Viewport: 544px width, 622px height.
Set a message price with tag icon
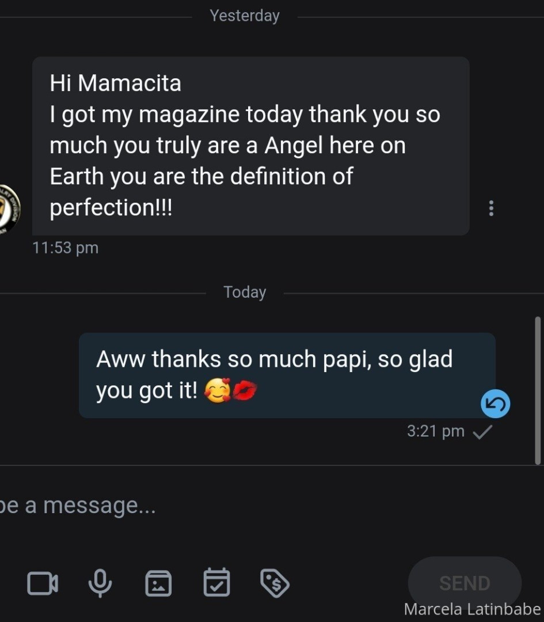(275, 583)
